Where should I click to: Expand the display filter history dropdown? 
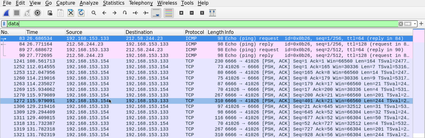point(415,24)
